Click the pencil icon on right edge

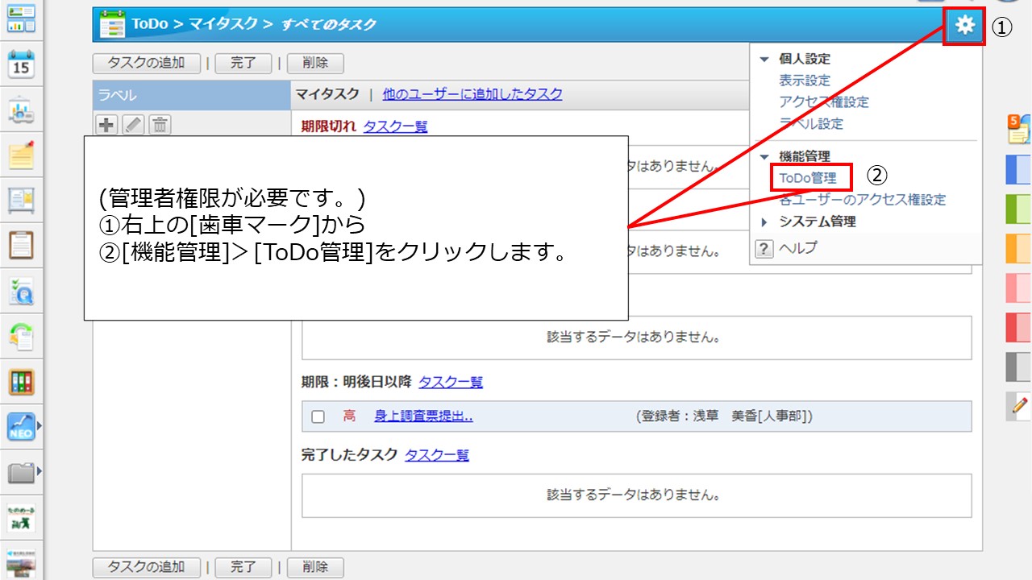coord(1019,407)
